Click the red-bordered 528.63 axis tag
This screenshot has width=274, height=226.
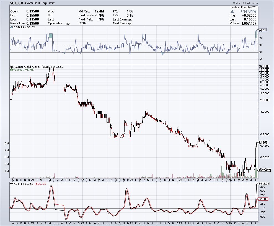point(263,199)
